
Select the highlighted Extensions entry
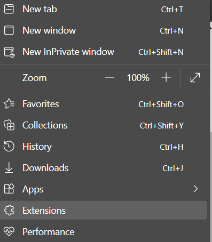(x=104, y=211)
